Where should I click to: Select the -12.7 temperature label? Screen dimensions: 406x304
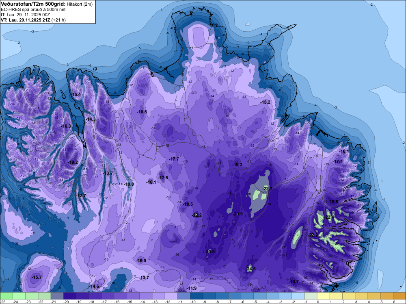pos(81,195)
